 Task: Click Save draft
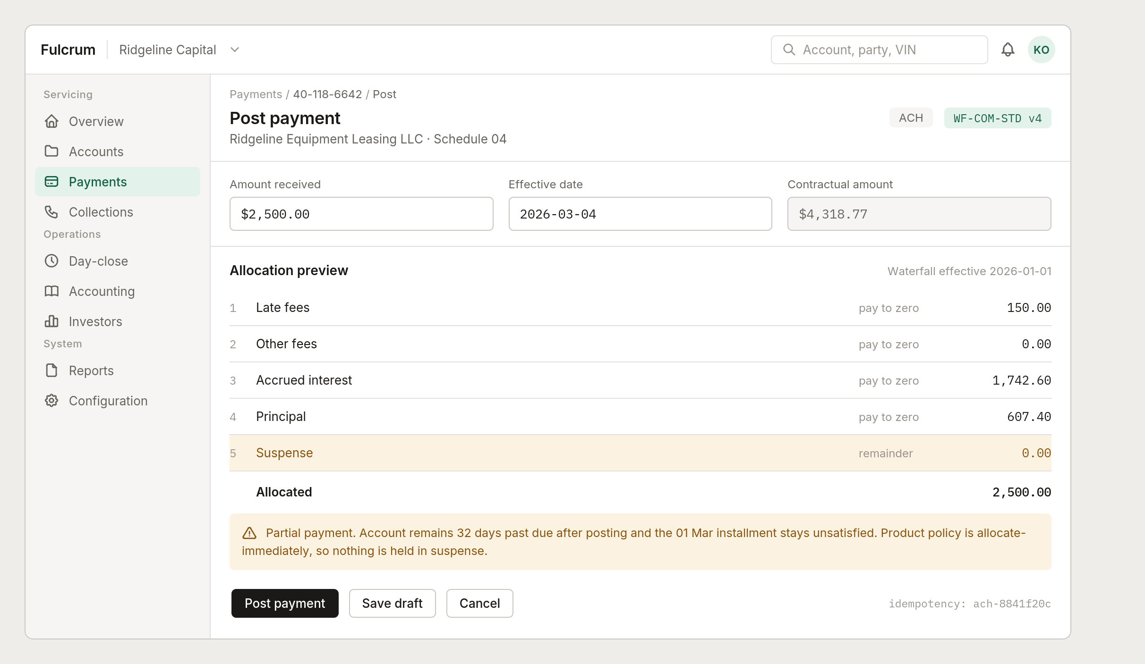click(x=392, y=603)
